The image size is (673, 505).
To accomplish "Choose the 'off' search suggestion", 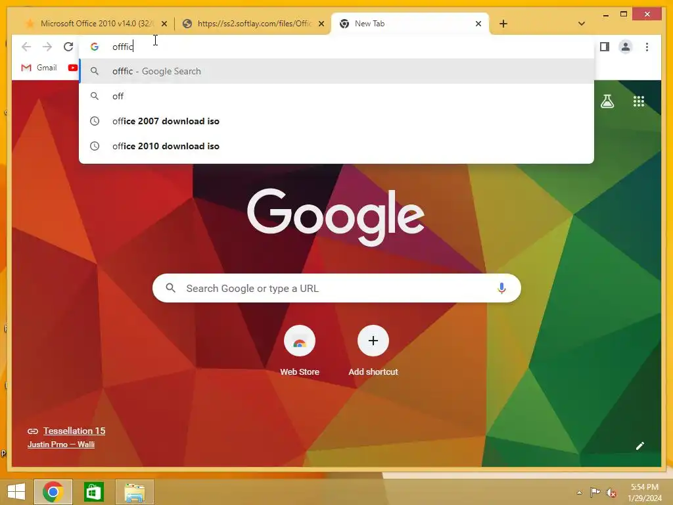I will click(x=336, y=96).
